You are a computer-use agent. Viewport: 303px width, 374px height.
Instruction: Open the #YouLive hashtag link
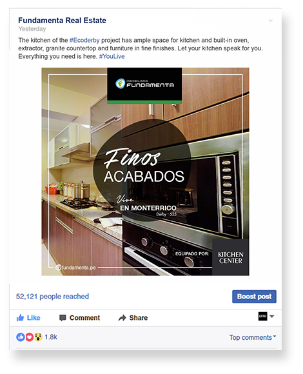click(x=112, y=56)
